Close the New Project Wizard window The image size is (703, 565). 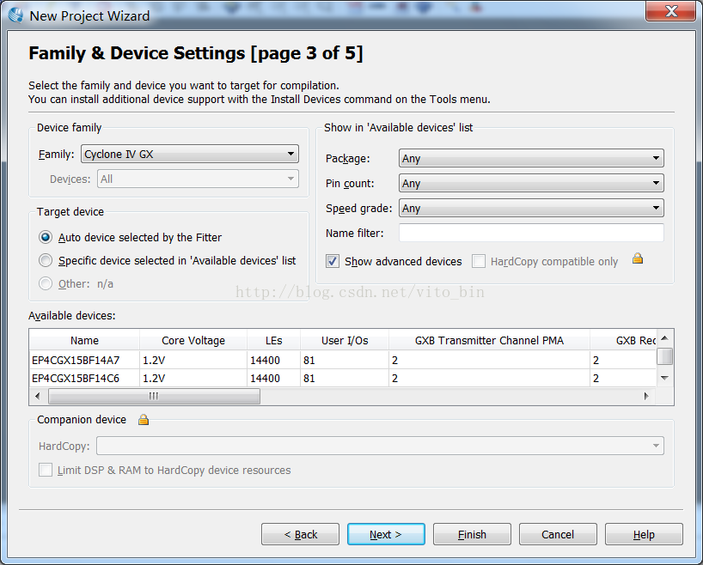point(670,11)
